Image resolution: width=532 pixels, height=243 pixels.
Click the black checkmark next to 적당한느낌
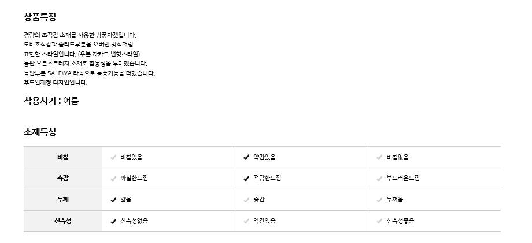[x=247, y=179]
